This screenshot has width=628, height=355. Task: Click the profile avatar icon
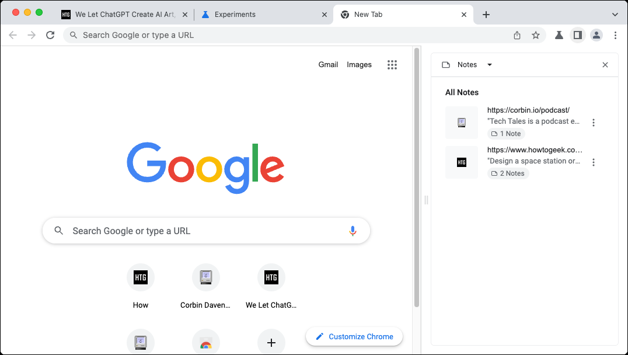click(x=596, y=35)
